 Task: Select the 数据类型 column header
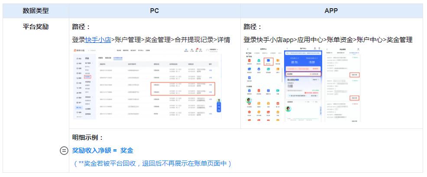click(36, 11)
